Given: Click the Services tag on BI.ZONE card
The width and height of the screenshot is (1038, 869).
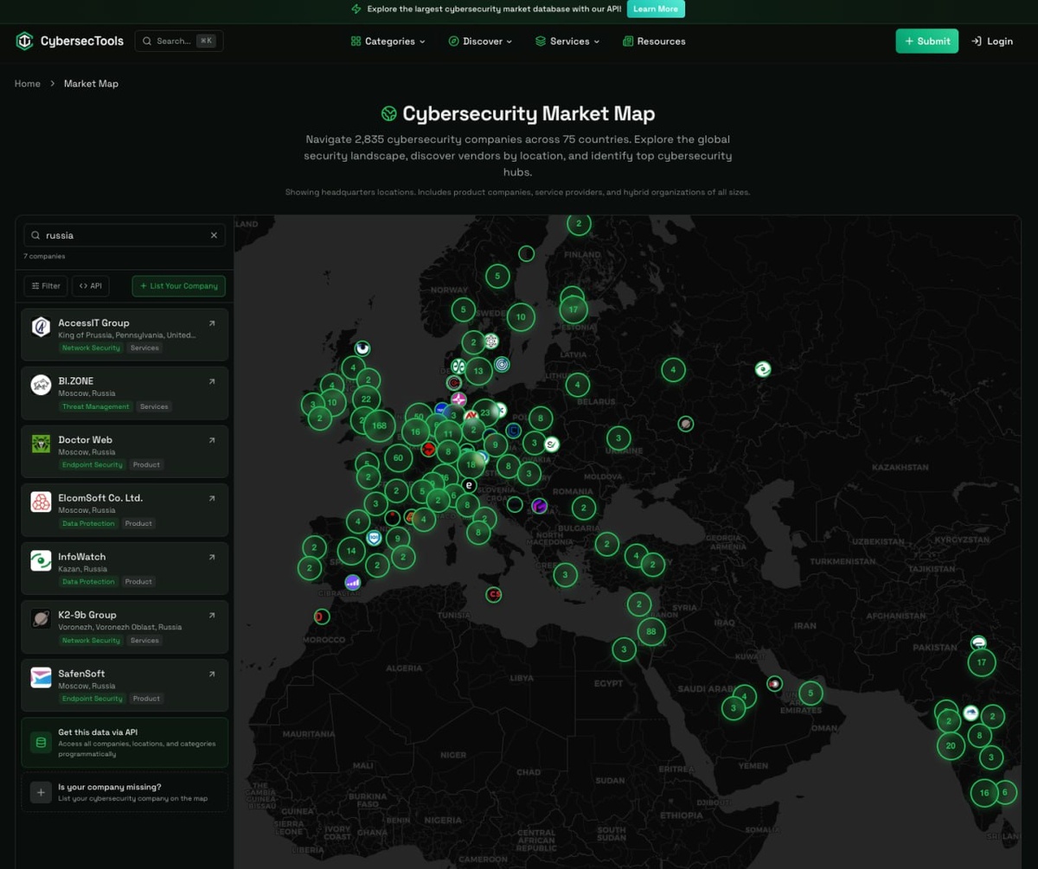Looking at the screenshot, I should pyautogui.click(x=154, y=406).
